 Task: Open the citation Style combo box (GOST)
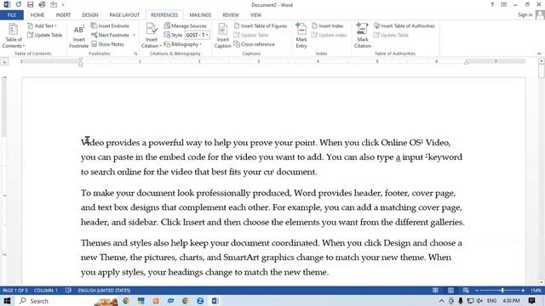coord(197,35)
